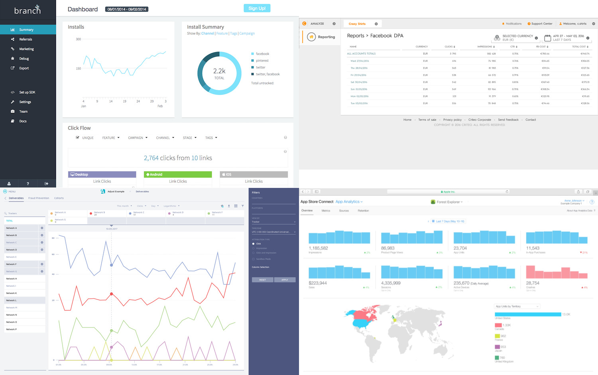Expand the FEATURE dropdown in Click Flow
Viewport: 598px width, 375px height.
[x=111, y=138]
